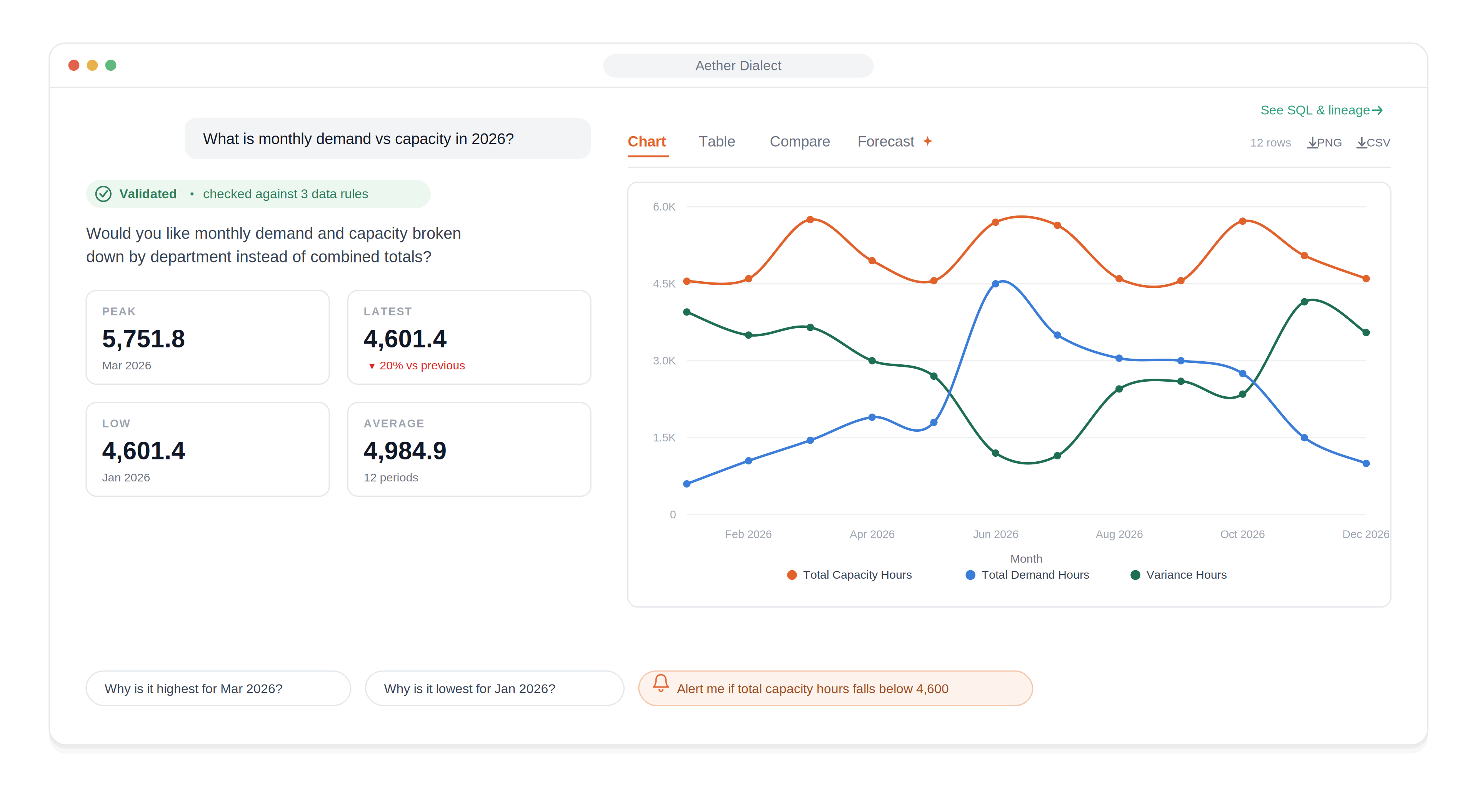Select the Forecast tab

885,142
